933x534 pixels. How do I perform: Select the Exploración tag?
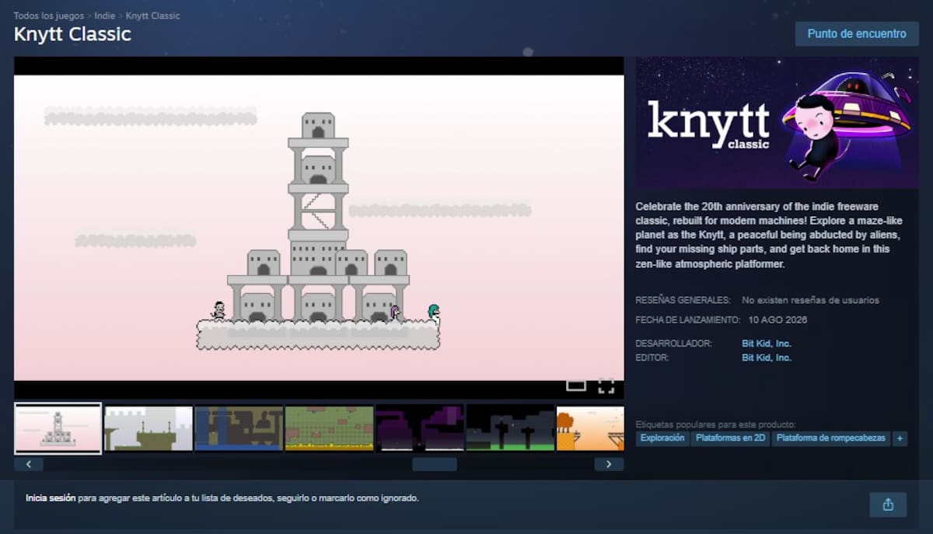(662, 438)
